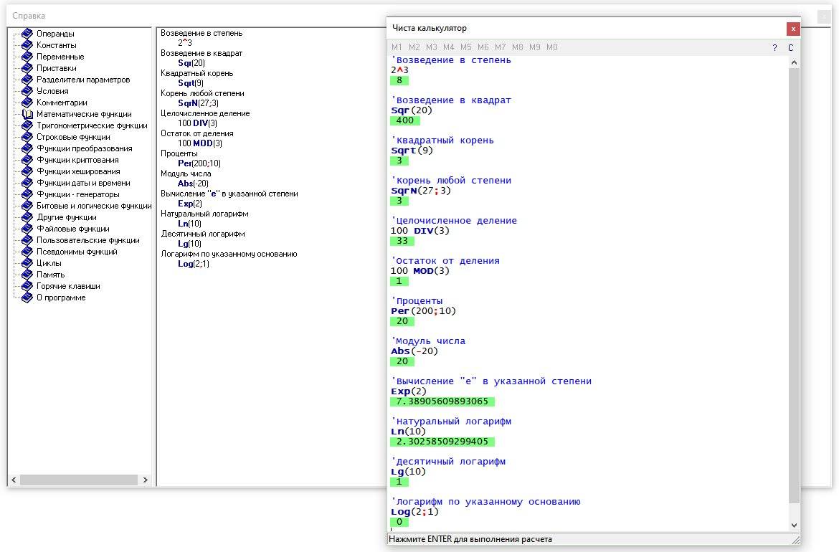Click the Log(2;1) example in help pane
Viewport: 839px width, 552px height.
coord(193,264)
